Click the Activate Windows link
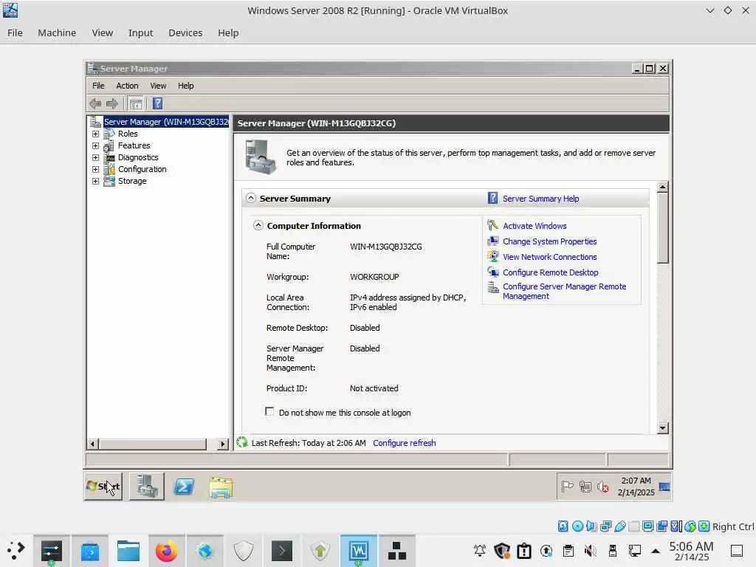Image resolution: width=756 pixels, height=567 pixels. click(x=535, y=226)
